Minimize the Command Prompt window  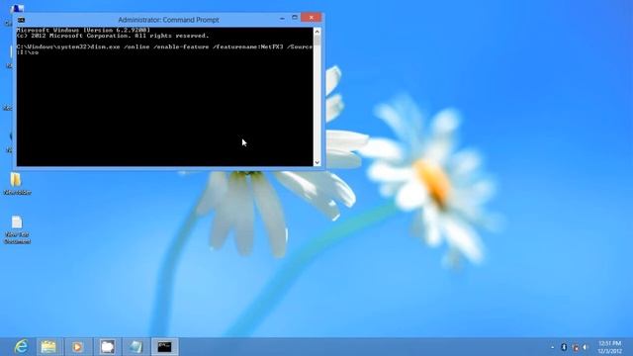tap(282, 18)
